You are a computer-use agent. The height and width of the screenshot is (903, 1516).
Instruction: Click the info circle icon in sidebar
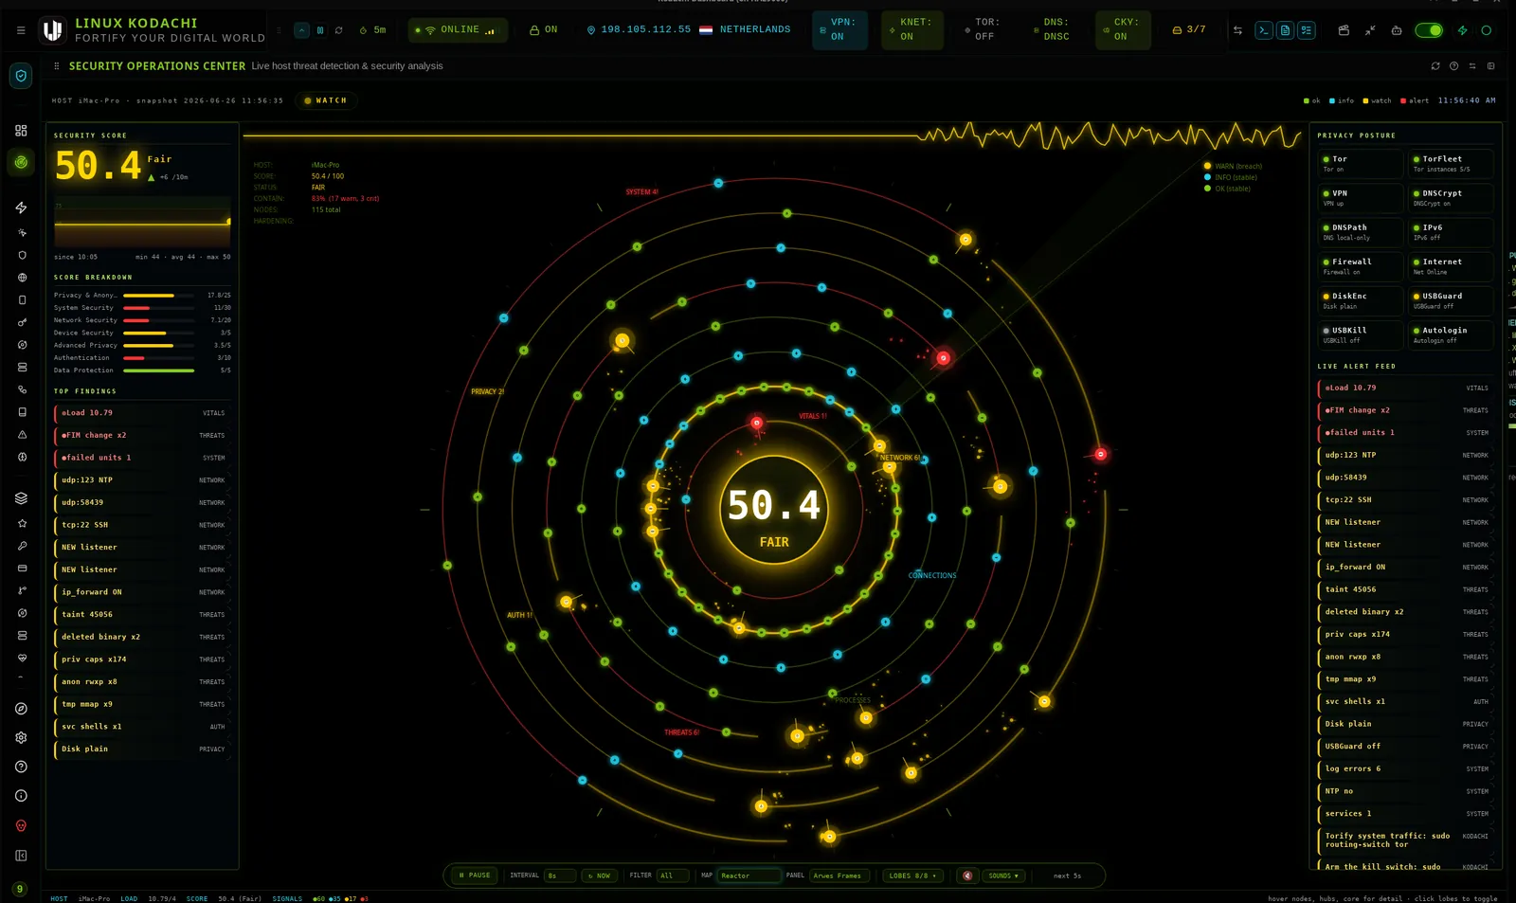click(21, 796)
